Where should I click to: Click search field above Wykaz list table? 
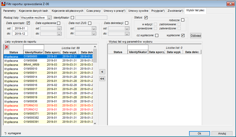[x=138, y=47]
